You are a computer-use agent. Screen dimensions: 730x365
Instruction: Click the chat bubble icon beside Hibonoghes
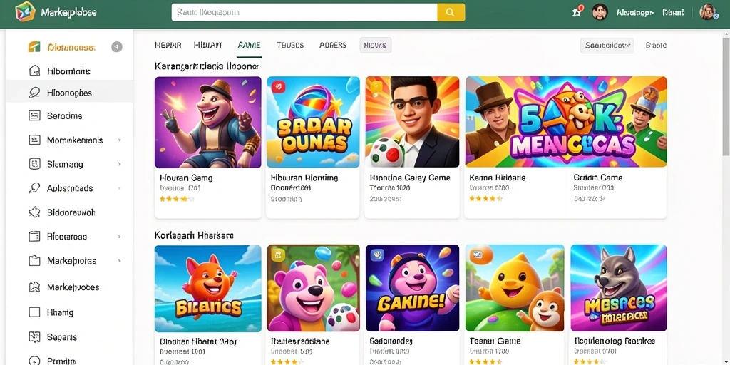[x=34, y=93]
